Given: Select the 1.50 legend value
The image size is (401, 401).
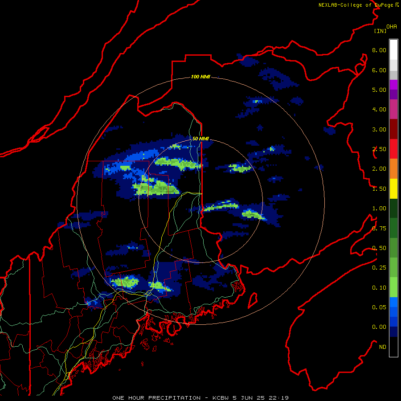Looking at the screenshot, I should point(379,189).
